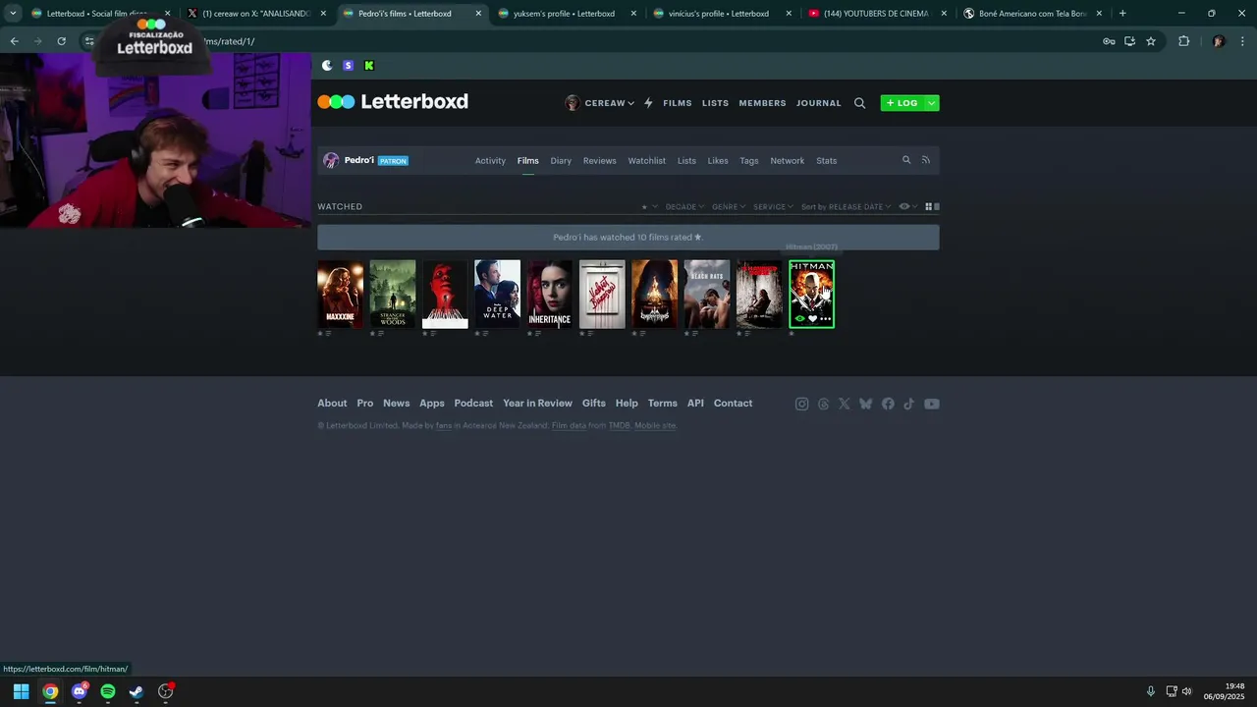Click Pedro'i's profile avatar
Viewport: 1257px width, 707px height.
pos(331,160)
